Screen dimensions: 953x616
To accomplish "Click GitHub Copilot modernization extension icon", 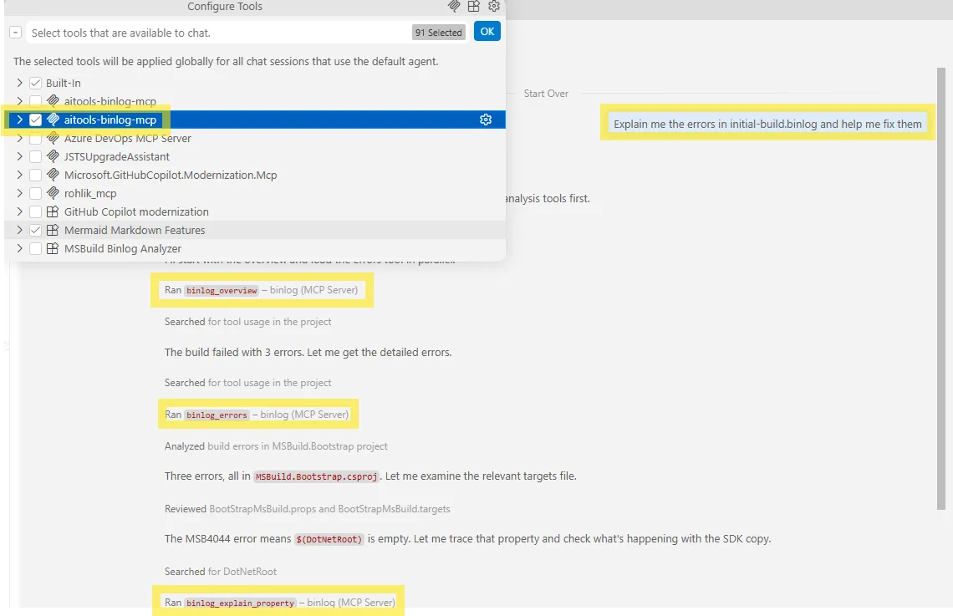I will coord(53,211).
